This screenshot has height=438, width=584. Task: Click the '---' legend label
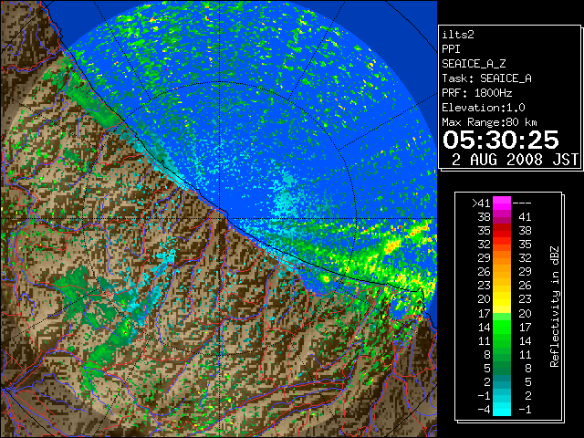pyautogui.click(x=522, y=203)
